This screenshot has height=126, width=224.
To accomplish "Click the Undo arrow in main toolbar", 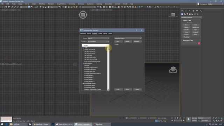I will coord(6,7).
